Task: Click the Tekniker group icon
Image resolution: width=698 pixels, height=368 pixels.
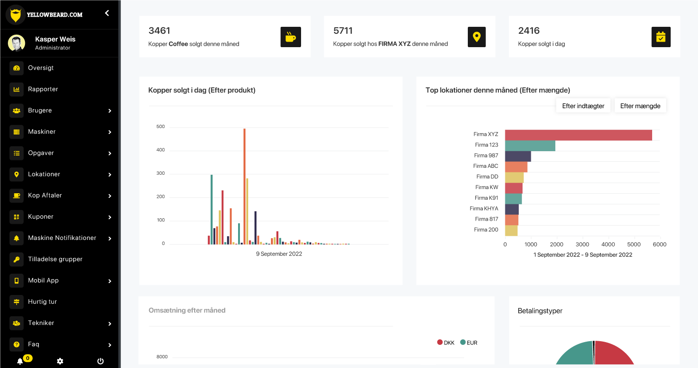Action: click(x=17, y=323)
